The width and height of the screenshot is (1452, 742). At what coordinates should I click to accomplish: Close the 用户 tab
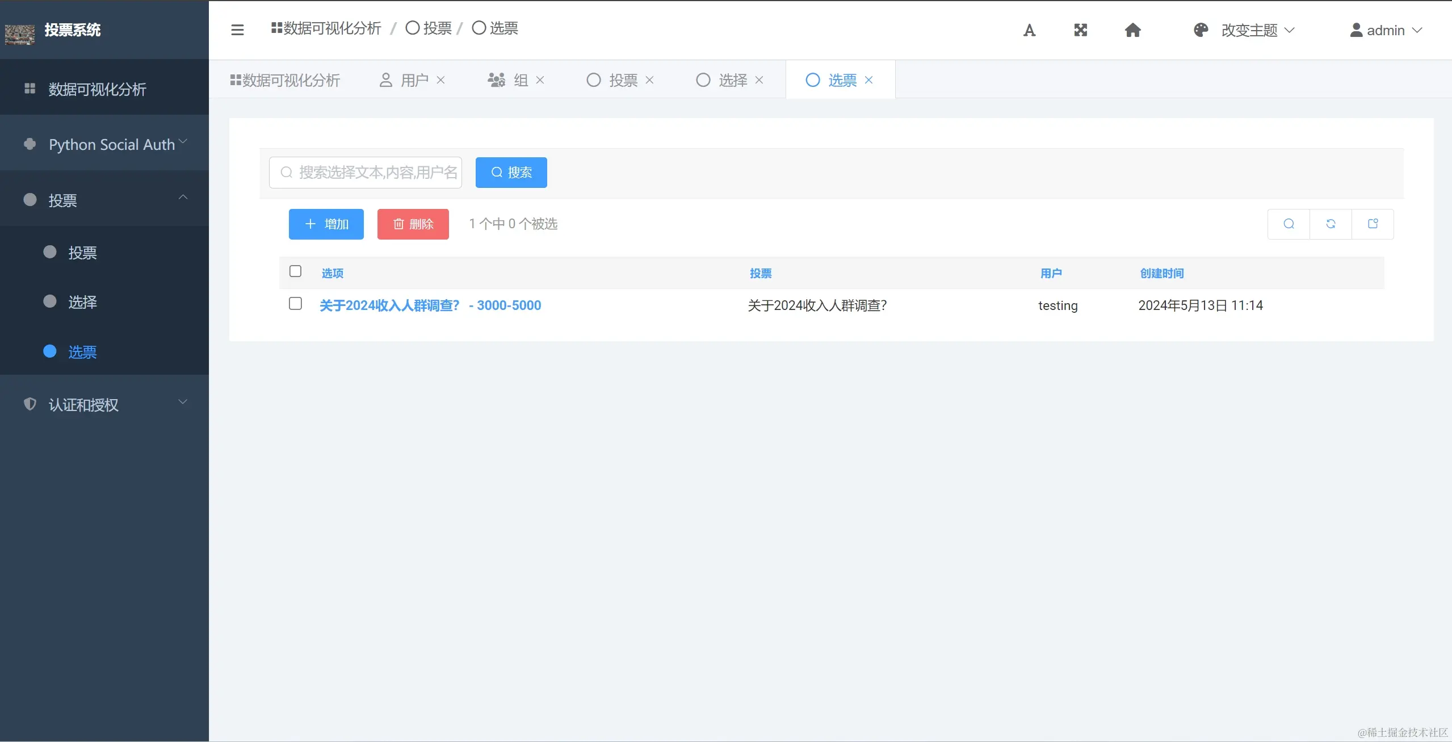click(440, 80)
